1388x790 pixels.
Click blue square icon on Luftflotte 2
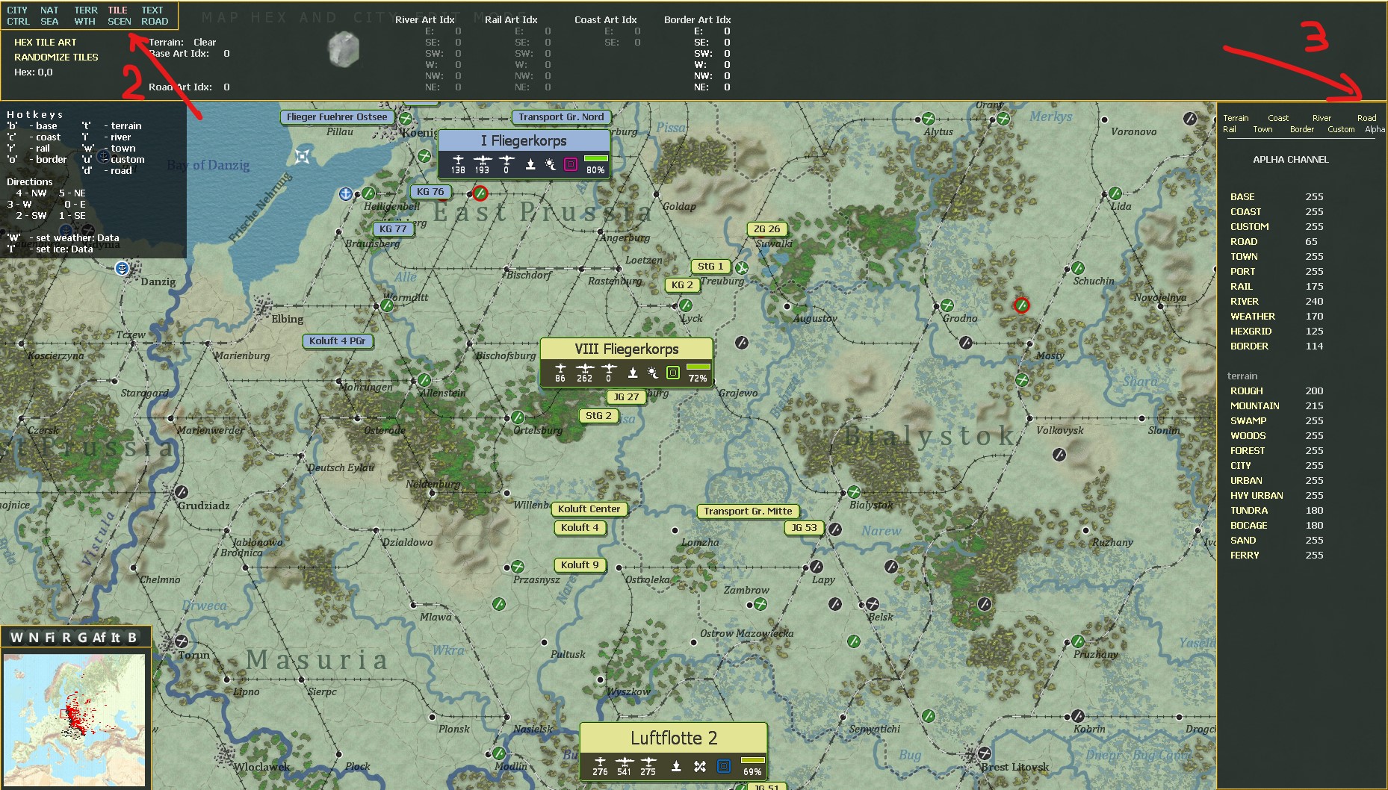(x=723, y=766)
